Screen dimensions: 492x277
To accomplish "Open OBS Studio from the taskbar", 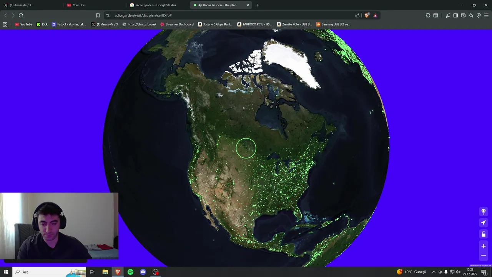I will pos(156,272).
